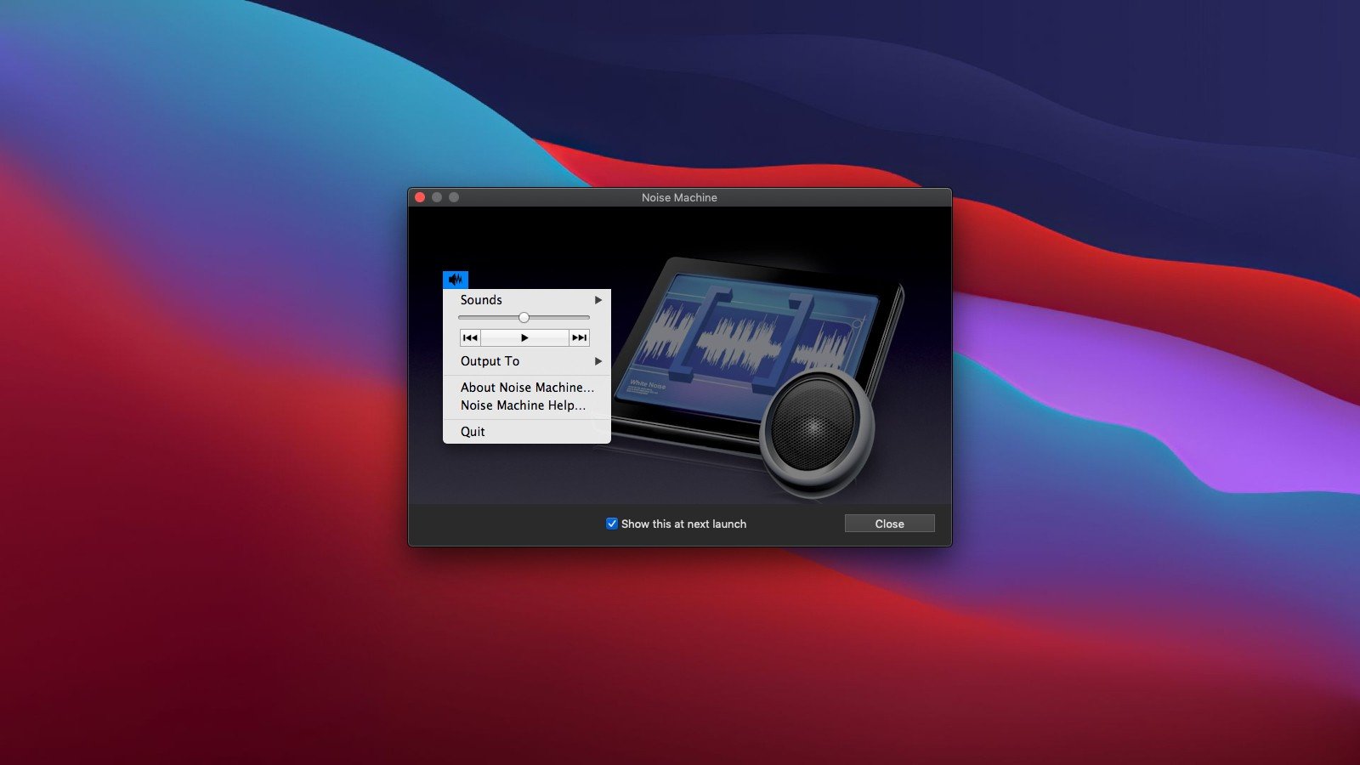Click the green zoom window button
Viewport: 1360px width, 765px height.
454,197
